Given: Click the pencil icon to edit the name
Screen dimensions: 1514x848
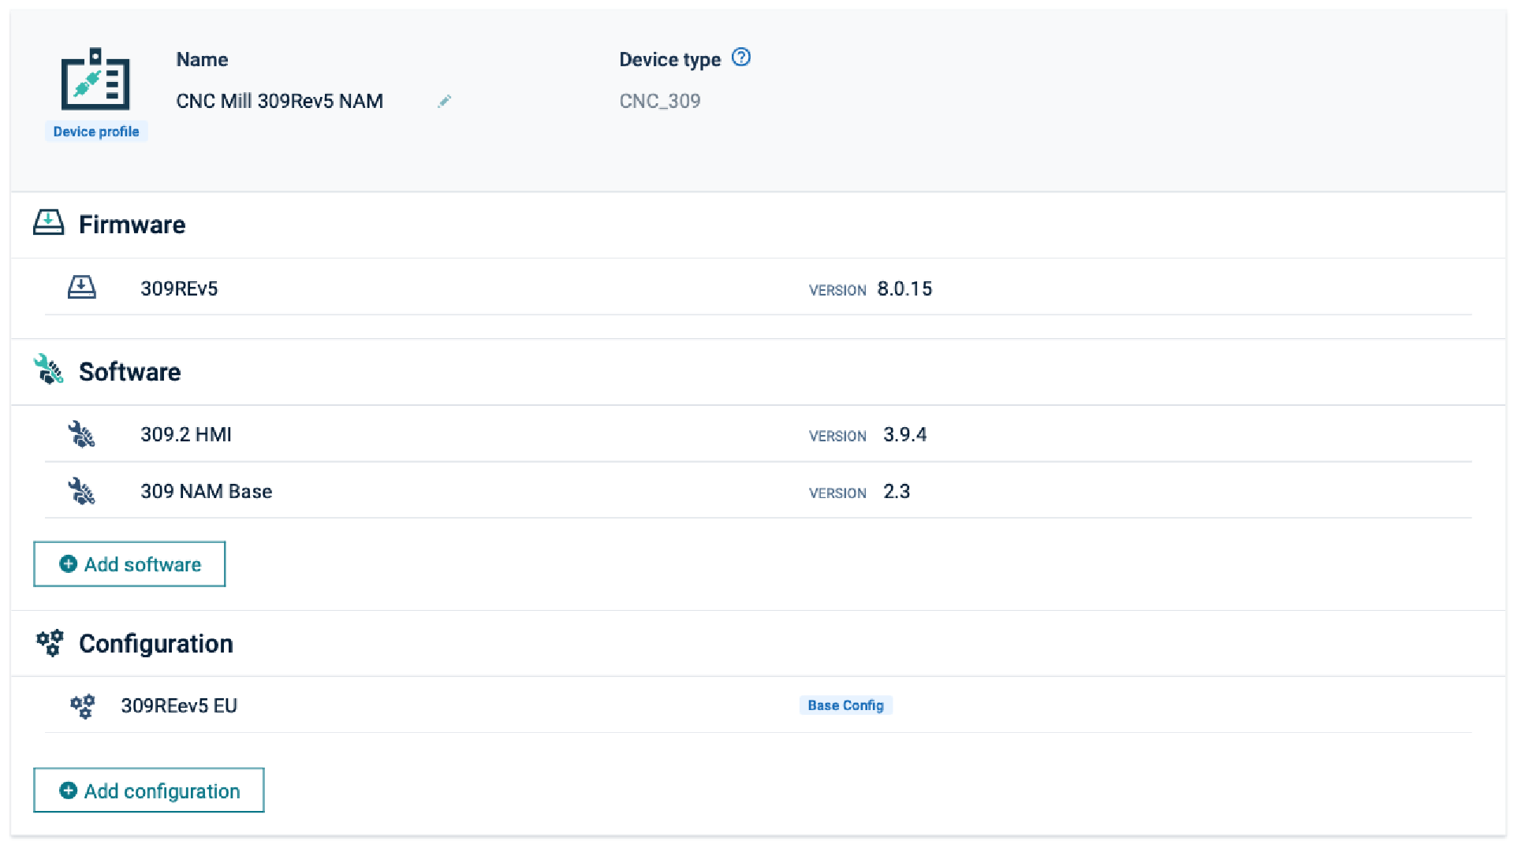Looking at the screenshot, I should pyautogui.click(x=444, y=101).
